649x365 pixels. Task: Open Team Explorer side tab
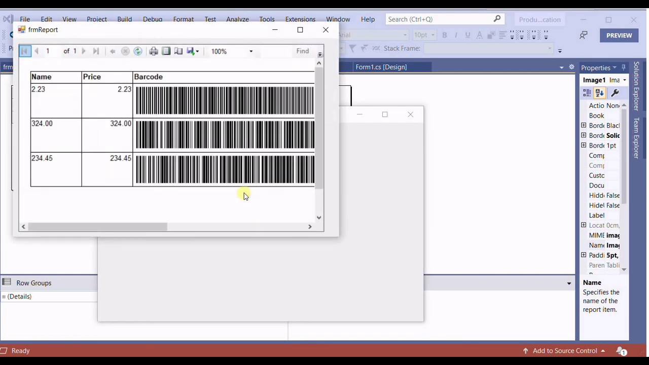coord(636,138)
